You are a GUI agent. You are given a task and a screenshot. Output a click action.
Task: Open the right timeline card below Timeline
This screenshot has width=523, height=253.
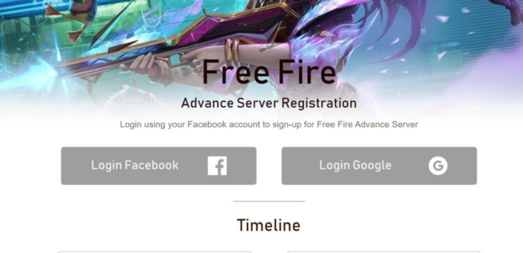[x=383, y=252]
